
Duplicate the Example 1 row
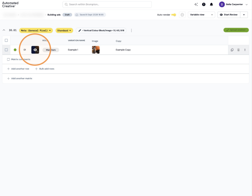tap(232, 50)
